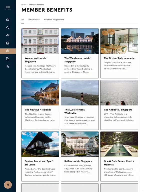
Task: Click One & Only Desaru Coast title
Action: (x=119, y=163)
